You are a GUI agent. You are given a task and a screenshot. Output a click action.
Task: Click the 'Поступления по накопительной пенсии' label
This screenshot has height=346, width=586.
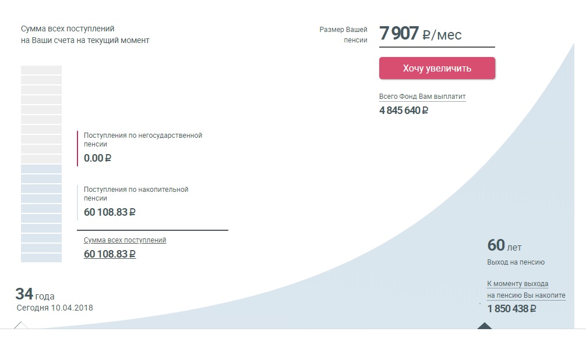pos(136,194)
